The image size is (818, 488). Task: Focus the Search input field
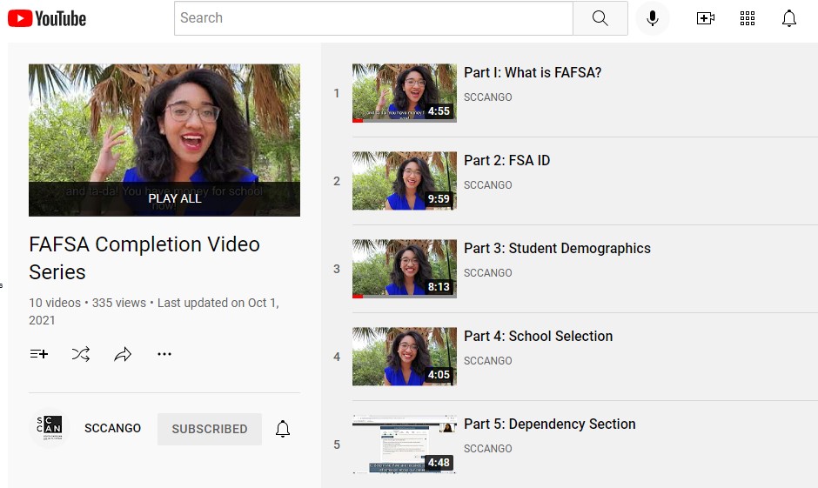click(x=373, y=18)
